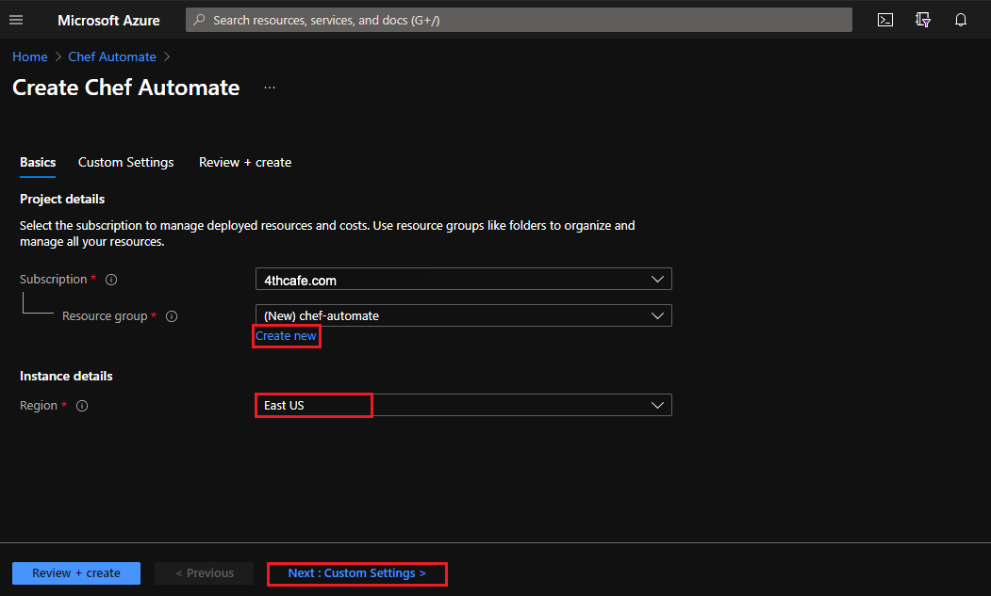
Task: Open the Cloud Shell terminal
Action: [x=884, y=19]
